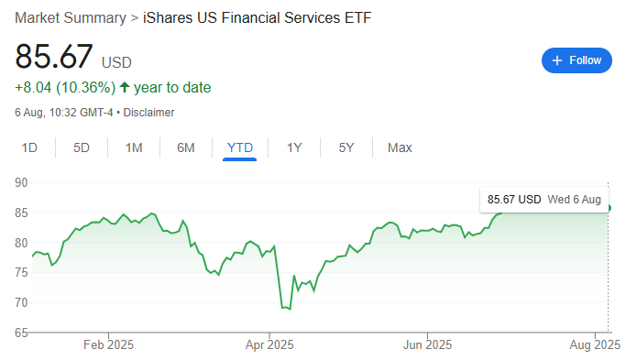Click the Jun 2025 axis label
Viewport: 637px width, 360px height.
[427, 345]
